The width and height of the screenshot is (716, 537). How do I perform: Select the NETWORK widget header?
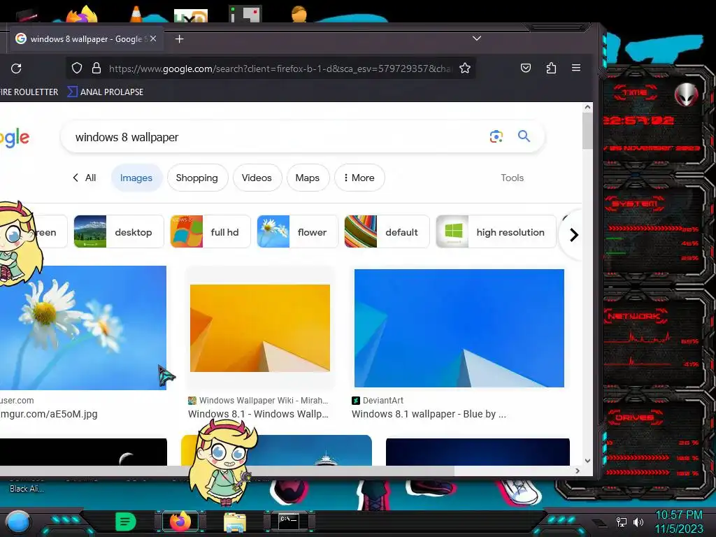click(x=634, y=316)
